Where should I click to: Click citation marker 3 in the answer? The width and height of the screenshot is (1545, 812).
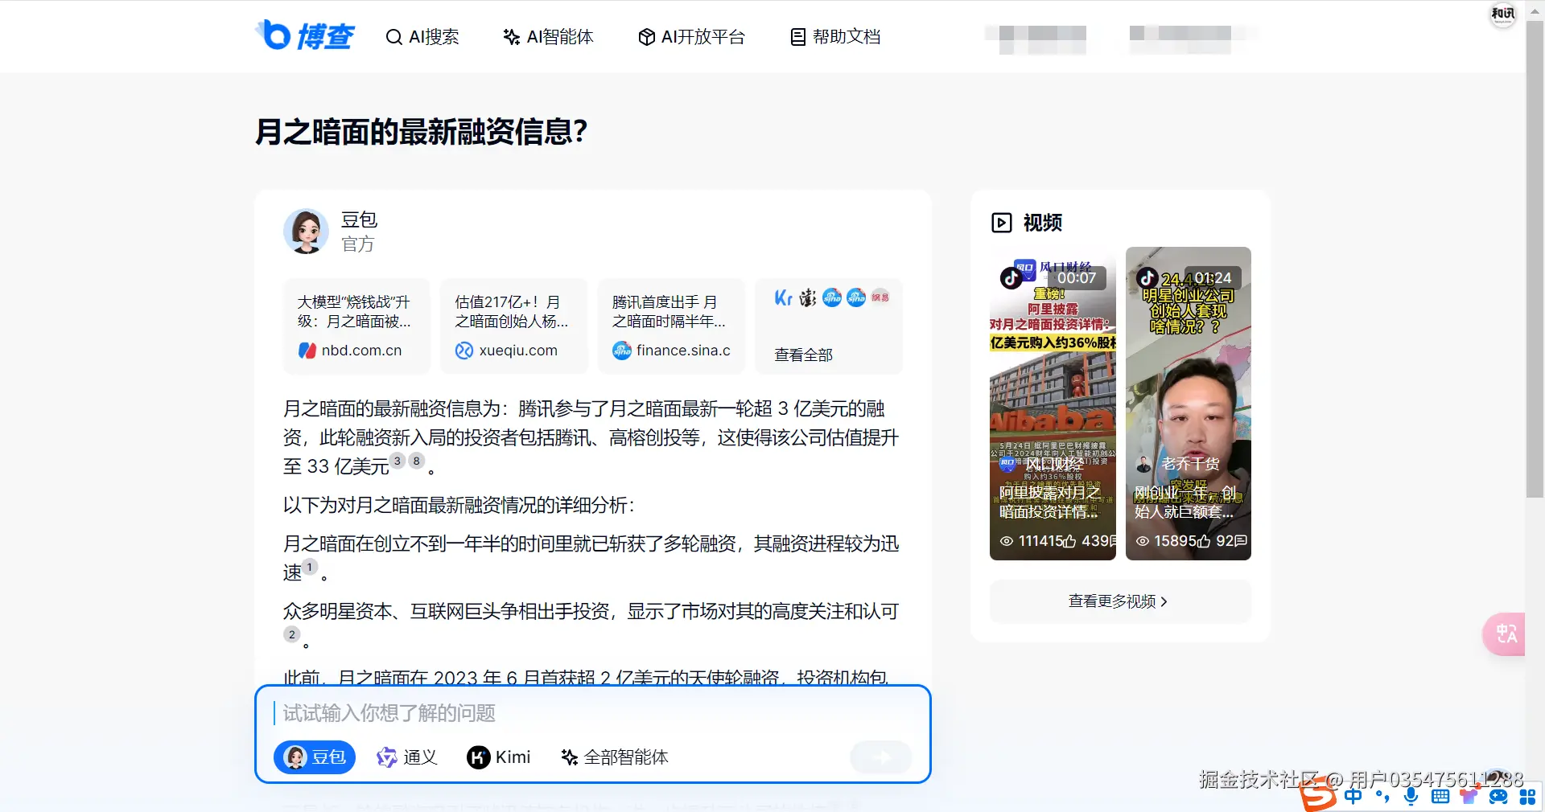398,461
